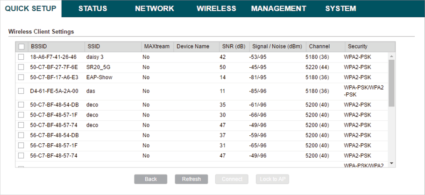
Task: Select the SYSTEM tab
Action: (340, 8)
